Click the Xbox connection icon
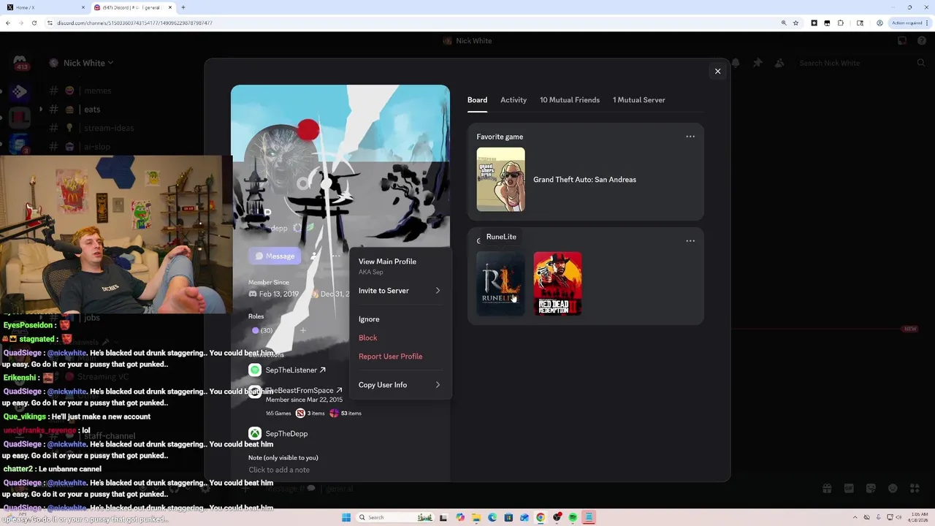The image size is (935, 526). point(255,434)
